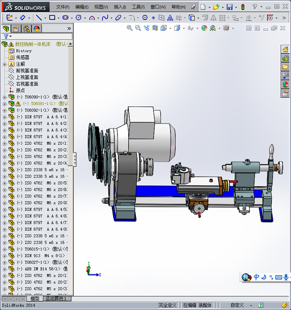Select the Polygon tool
This screenshot has width=291, height=310.
pos(145,18)
